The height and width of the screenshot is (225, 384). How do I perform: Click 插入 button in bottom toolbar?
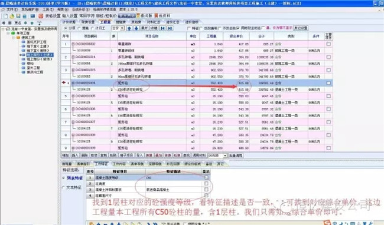74,155
